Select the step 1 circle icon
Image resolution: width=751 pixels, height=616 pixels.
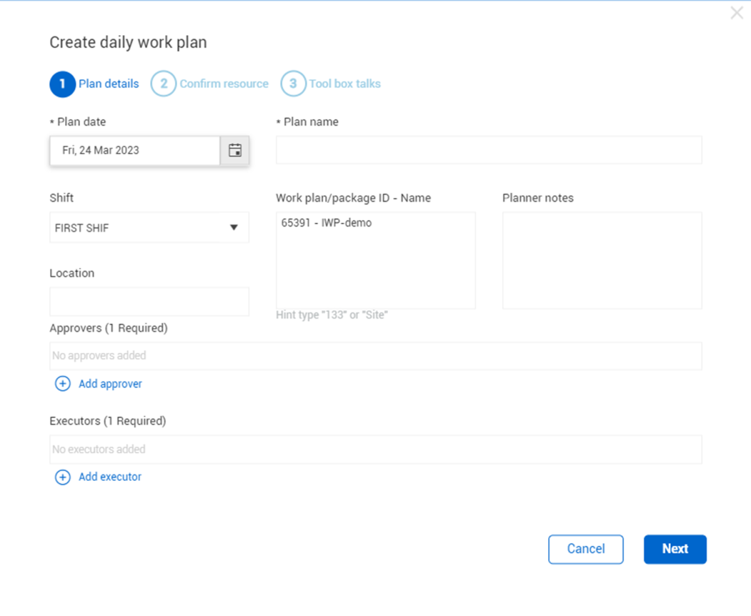[x=62, y=84]
